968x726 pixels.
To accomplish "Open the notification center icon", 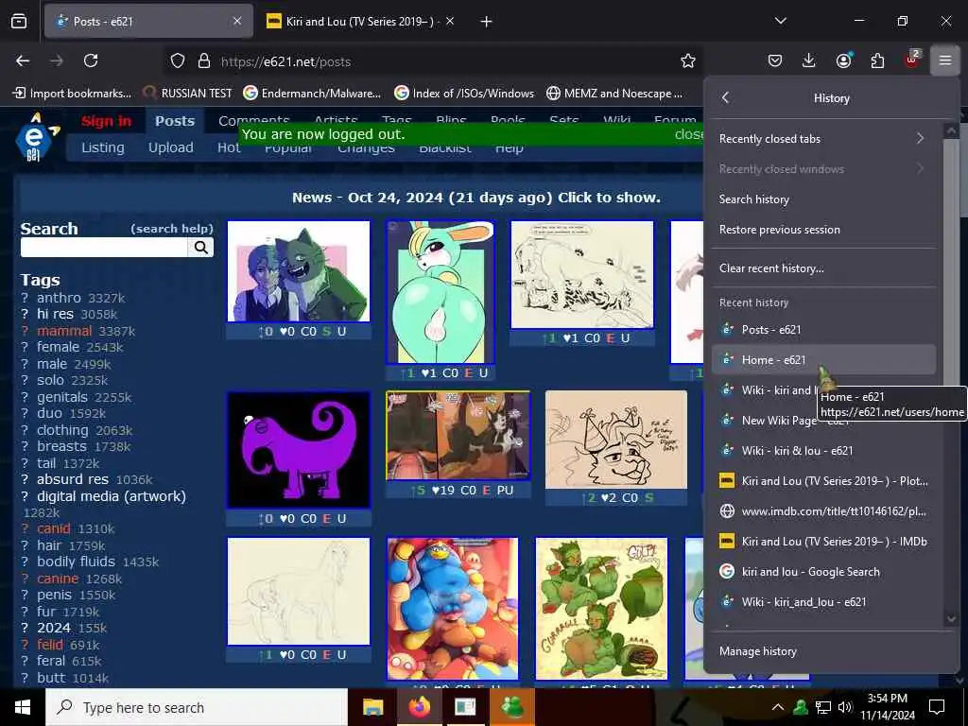I will tap(937, 707).
